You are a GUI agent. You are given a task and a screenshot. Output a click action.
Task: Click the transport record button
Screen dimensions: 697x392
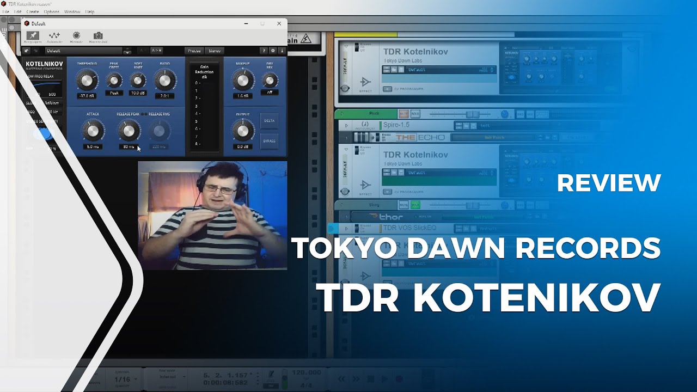[x=399, y=379]
